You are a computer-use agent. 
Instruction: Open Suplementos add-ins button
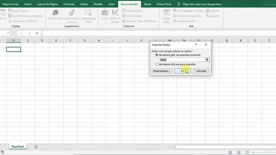(55, 15)
